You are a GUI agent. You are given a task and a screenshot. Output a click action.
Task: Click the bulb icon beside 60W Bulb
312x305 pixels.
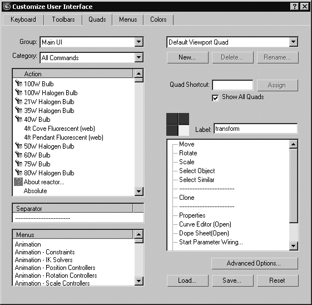tap(19, 155)
